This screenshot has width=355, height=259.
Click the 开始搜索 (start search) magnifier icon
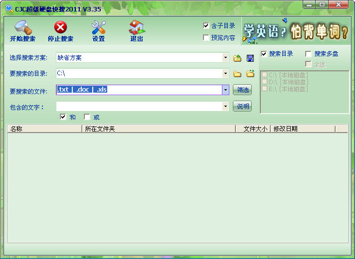coord(22,27)
